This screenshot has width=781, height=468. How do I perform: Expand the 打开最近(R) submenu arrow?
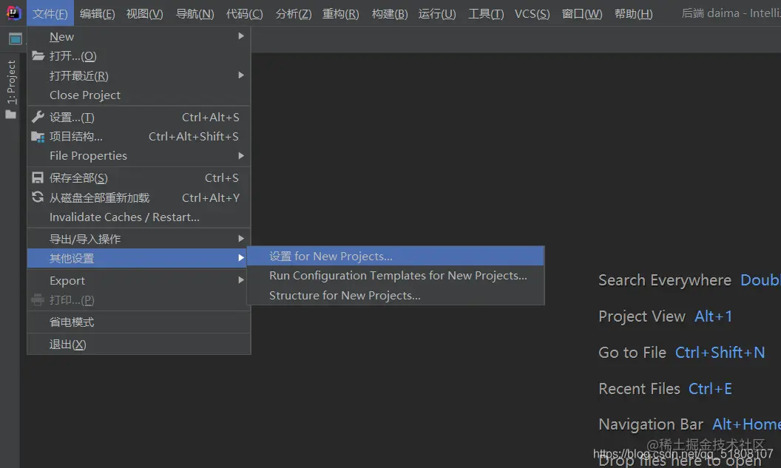pos(241,75)
